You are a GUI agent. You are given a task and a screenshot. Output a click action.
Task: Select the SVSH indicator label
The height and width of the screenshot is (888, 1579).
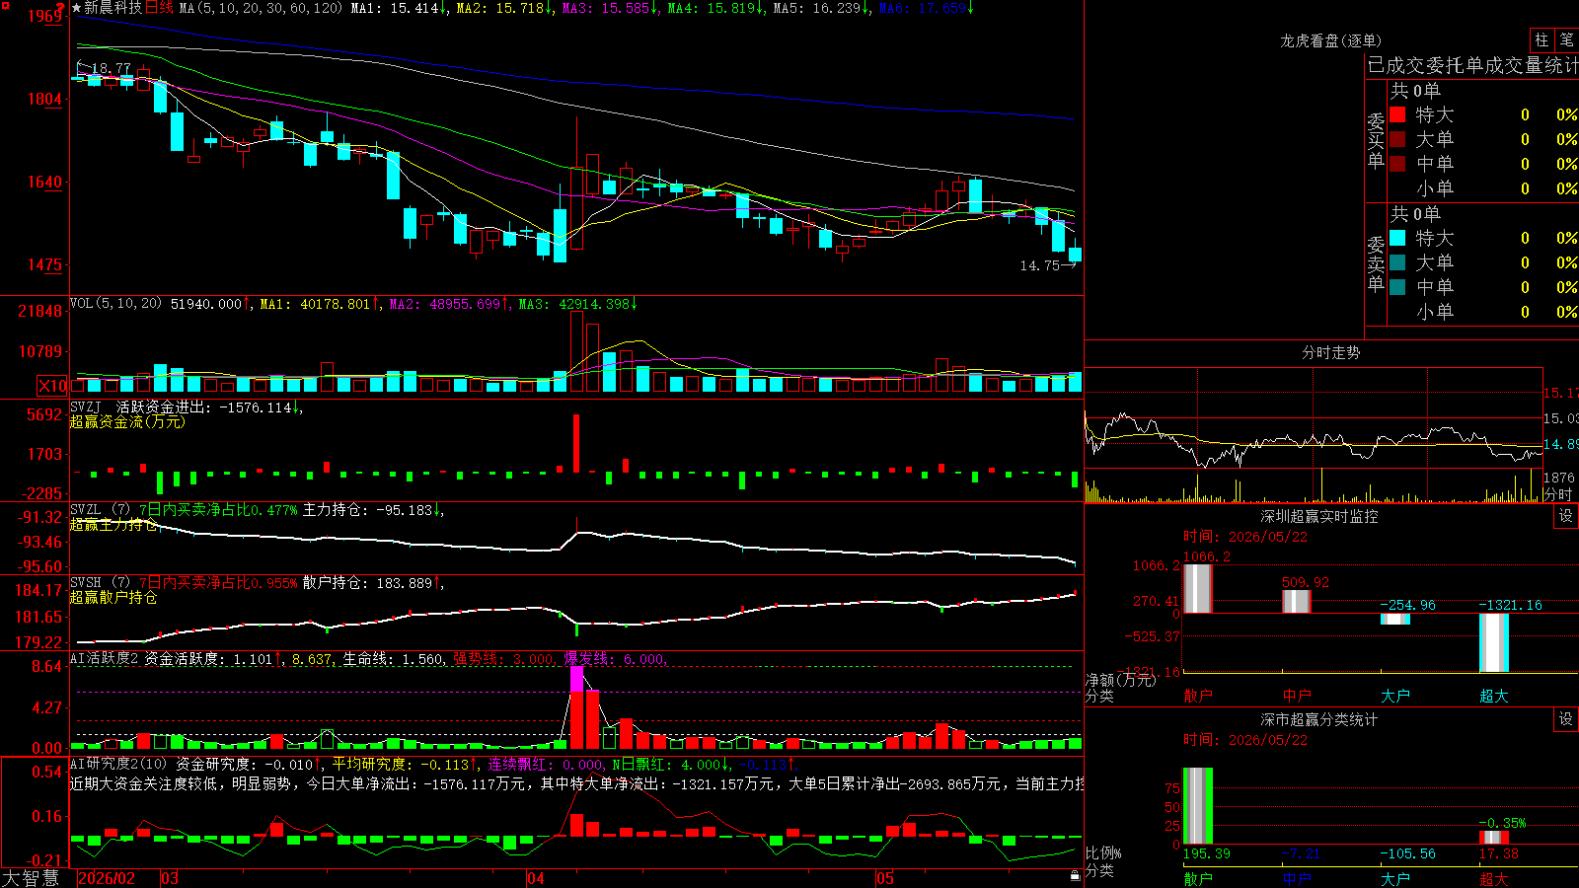point(85,583)
